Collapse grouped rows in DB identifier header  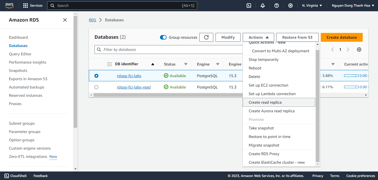[x=109, y=64]
